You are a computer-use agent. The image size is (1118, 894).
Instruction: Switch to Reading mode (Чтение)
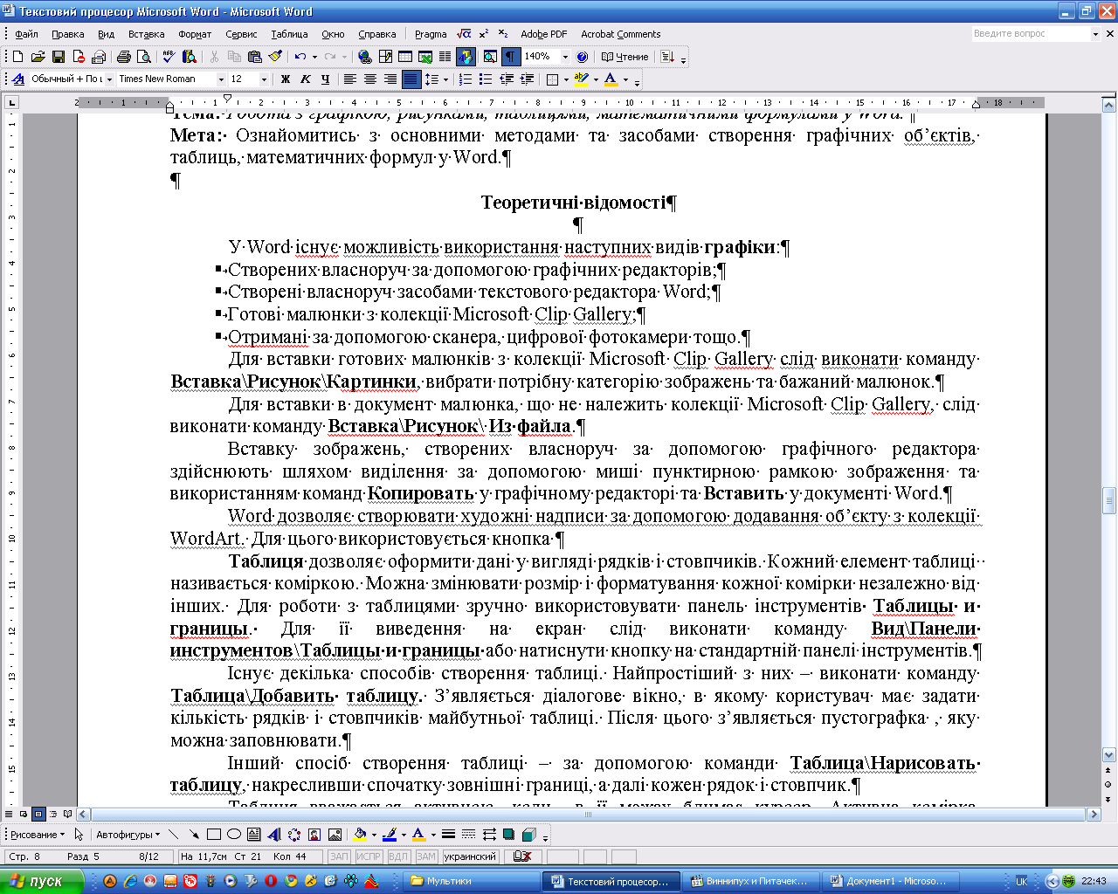point(625,57)
